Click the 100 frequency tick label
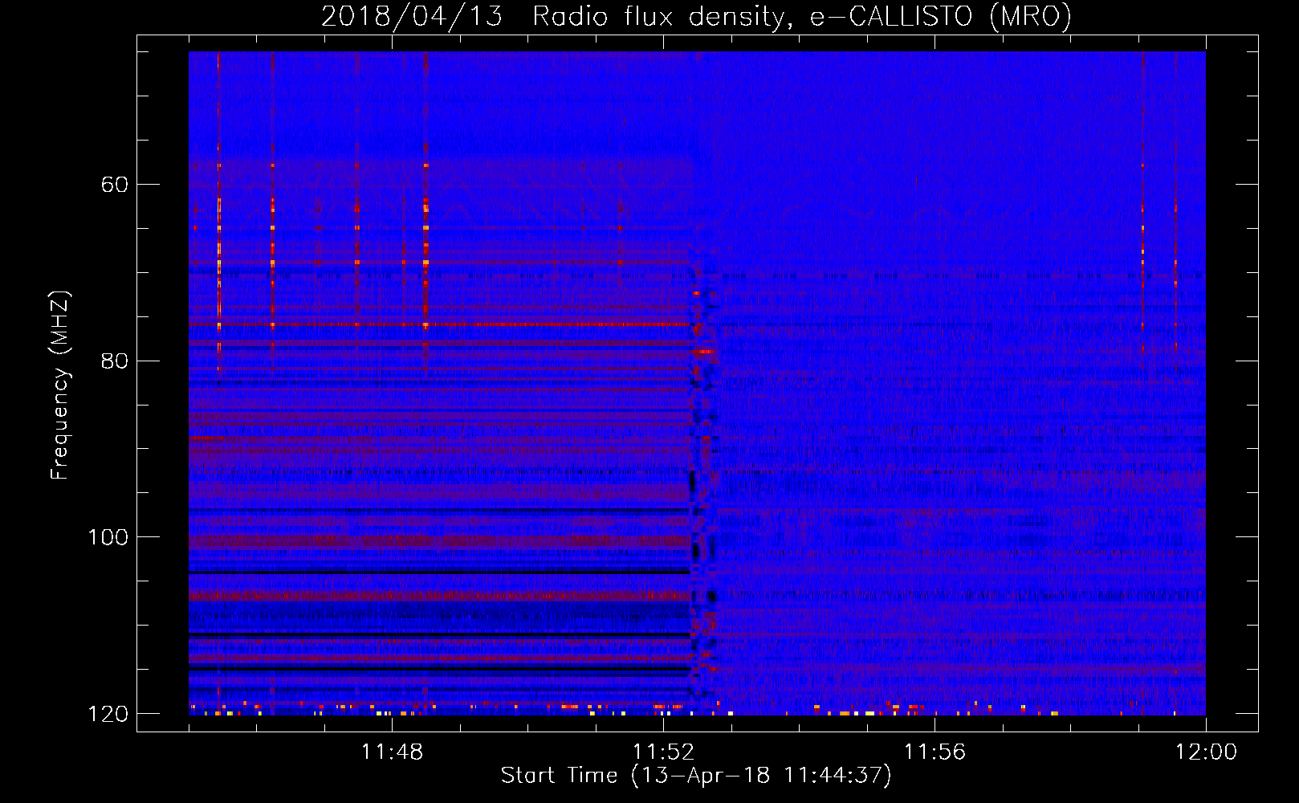The image size is (1299, 803). point(108,537)
